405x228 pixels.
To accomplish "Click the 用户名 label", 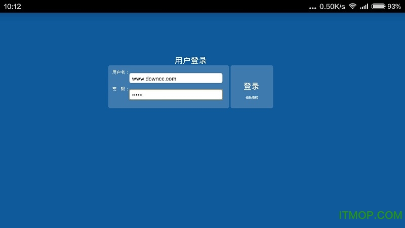I will 120,72.
